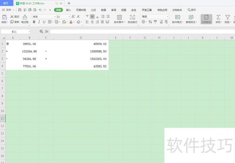Select cell B2 containing 132264.88
Image resolution: width=235 pixels, height=163 pixels.
point(29,51)
